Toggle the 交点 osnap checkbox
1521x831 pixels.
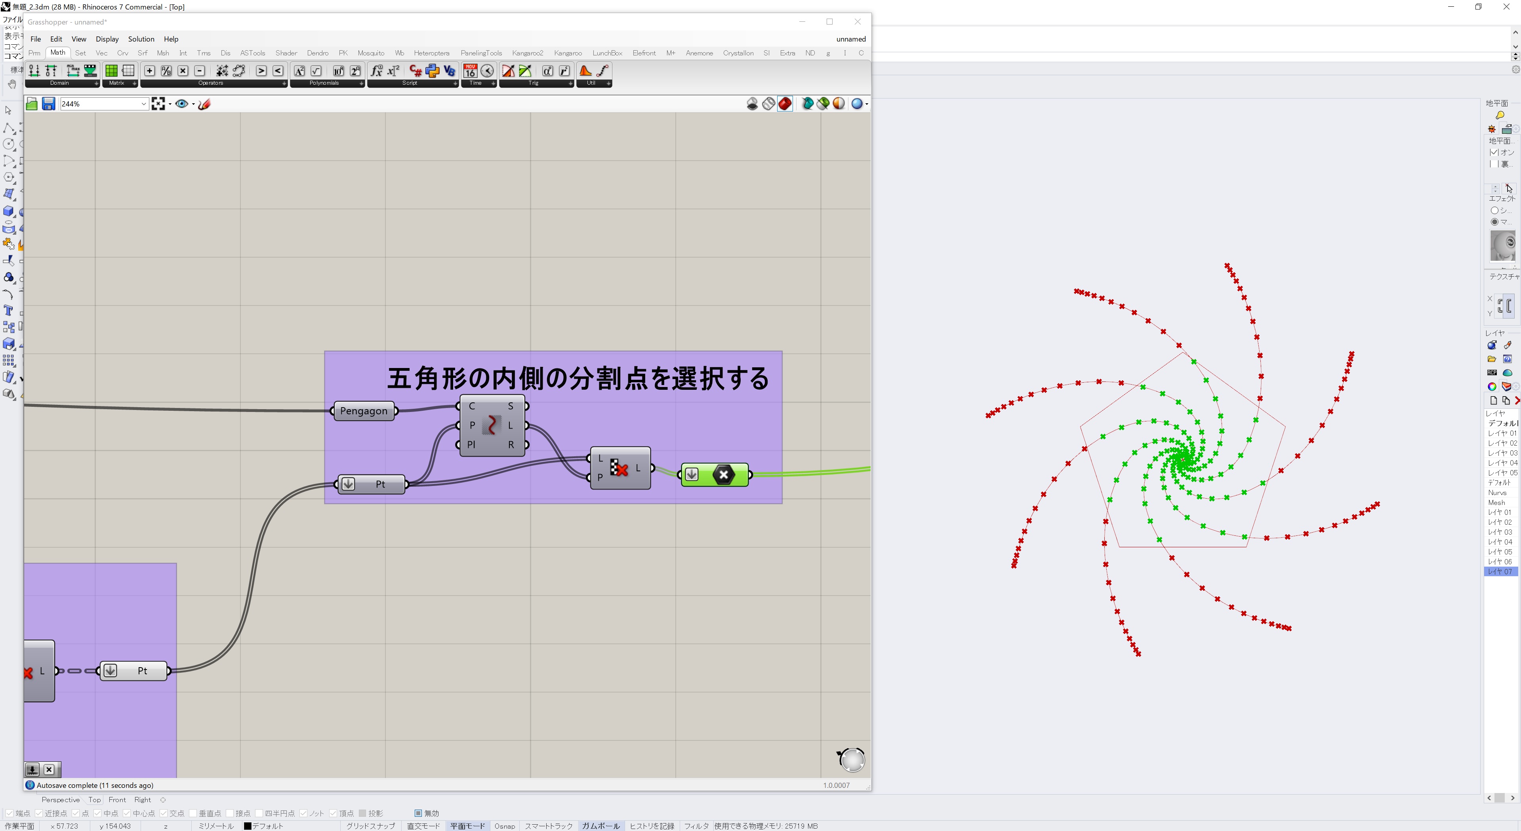click(x=164, y=813)
